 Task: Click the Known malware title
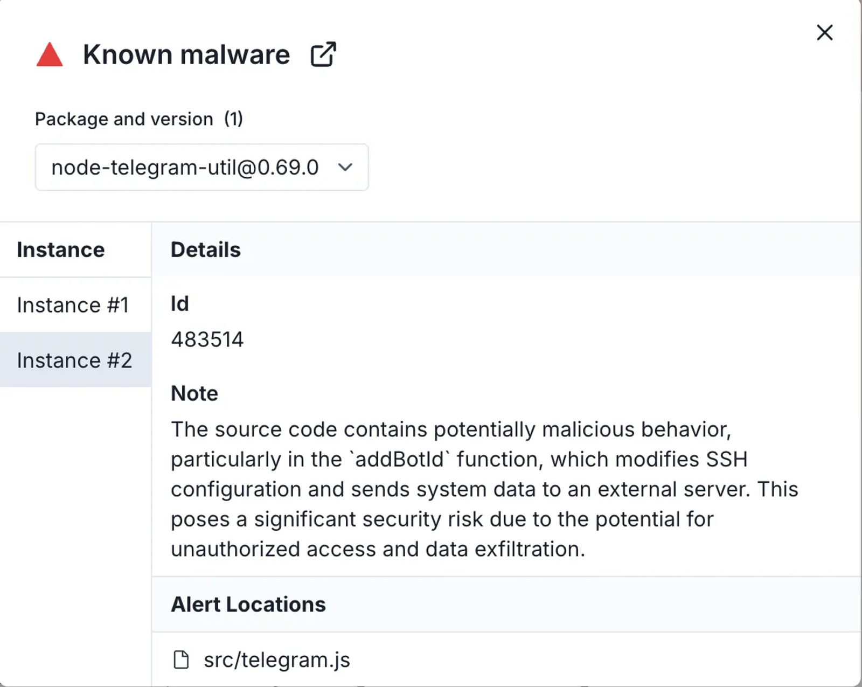(186, 55)
